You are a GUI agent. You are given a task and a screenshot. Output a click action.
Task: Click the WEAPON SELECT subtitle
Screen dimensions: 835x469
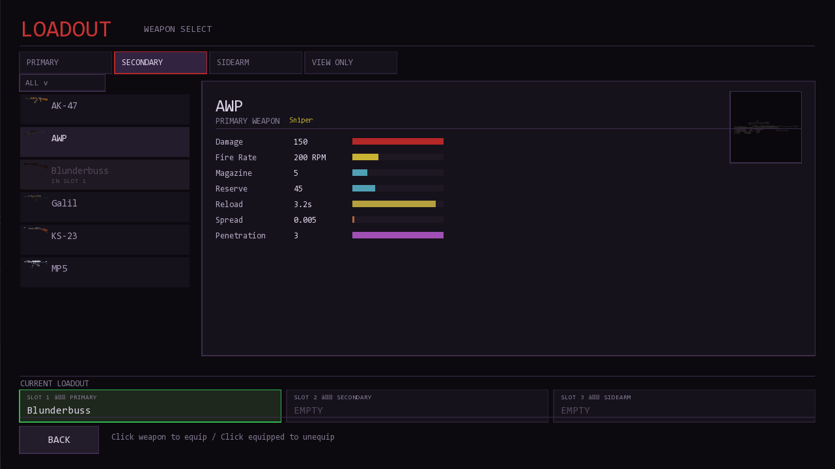tap(178, 29)
